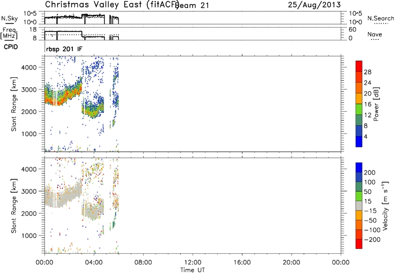Click the '12:00' time axis label
The image size is (394, 273).
193,263
